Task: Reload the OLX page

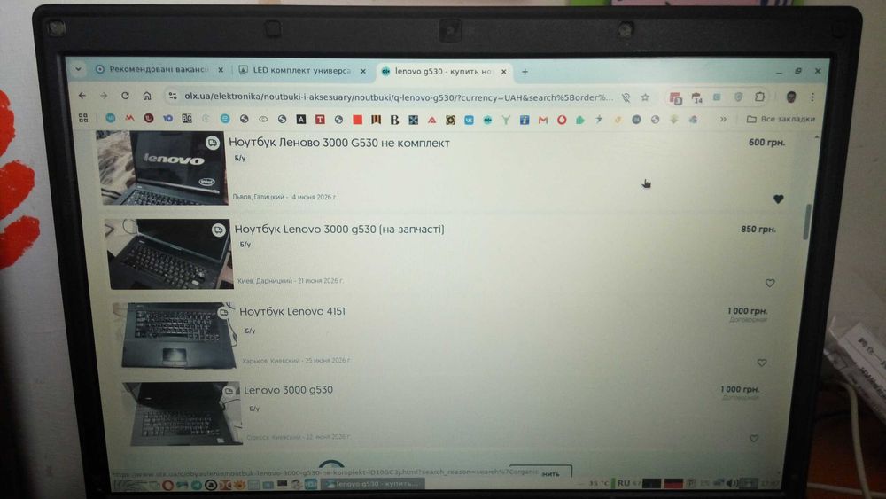Action: (126, 96)
